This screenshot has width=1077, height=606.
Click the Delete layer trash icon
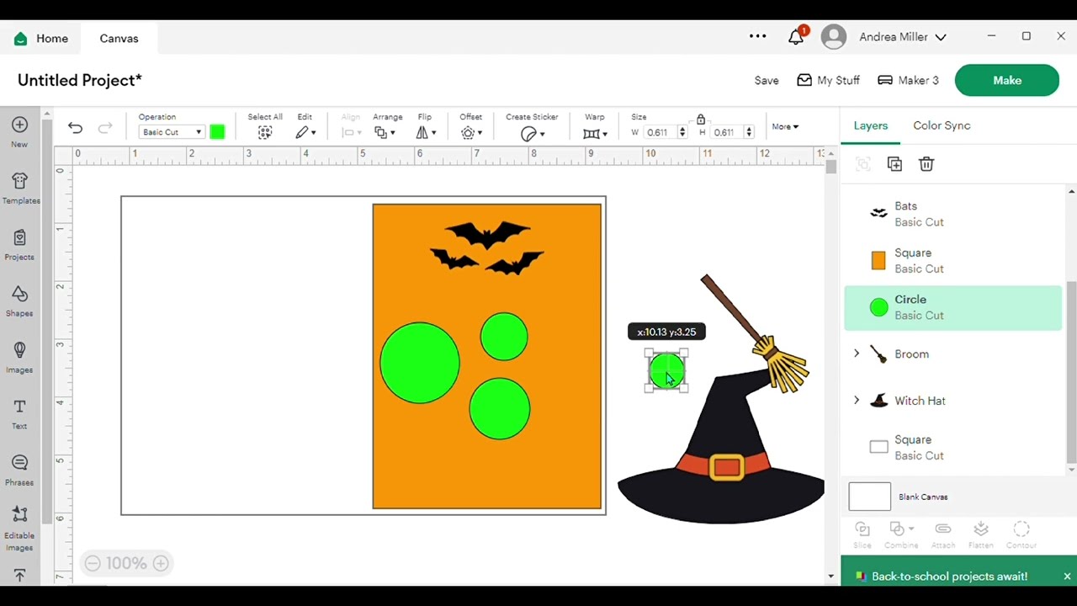point(926,164)
